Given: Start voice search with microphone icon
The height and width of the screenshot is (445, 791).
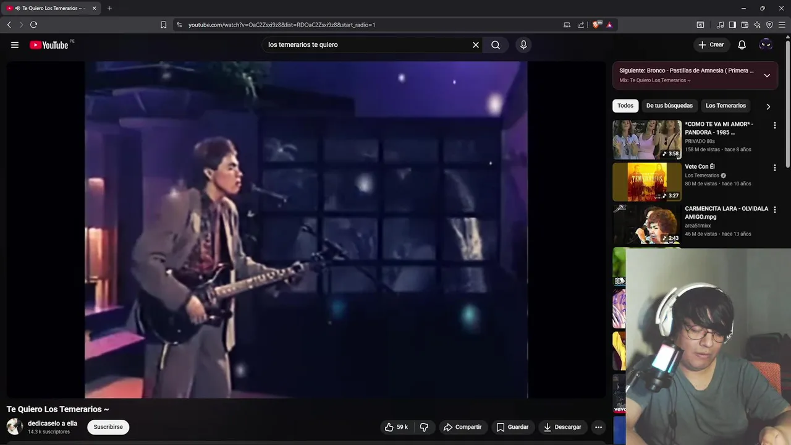Looking at the screenshot, I should pos(523,44).
